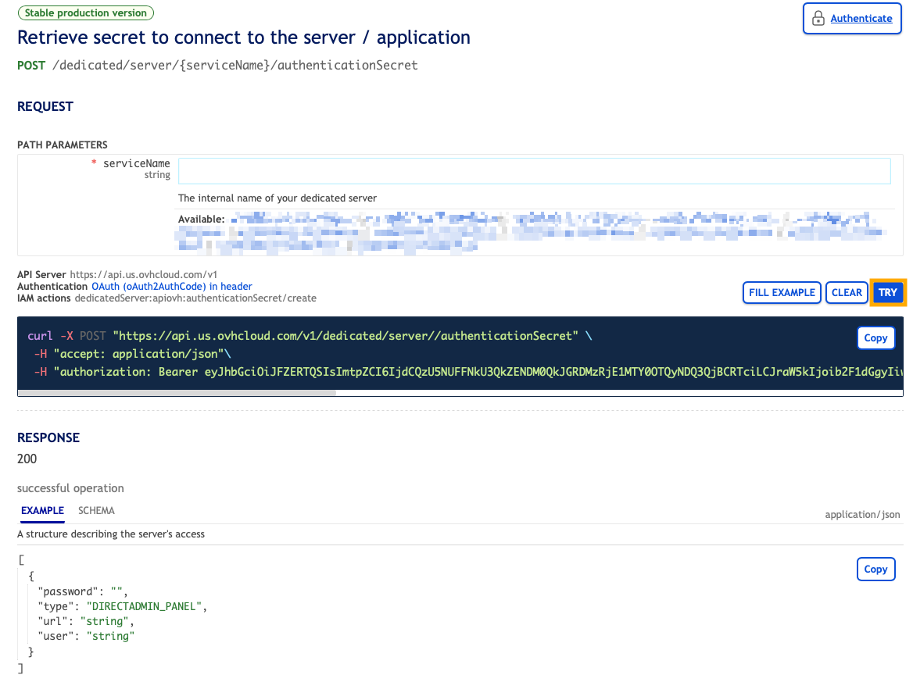Click the RESPONSE section heading
Viewport: 913px width, 682px height.
(x=48, y=437)
